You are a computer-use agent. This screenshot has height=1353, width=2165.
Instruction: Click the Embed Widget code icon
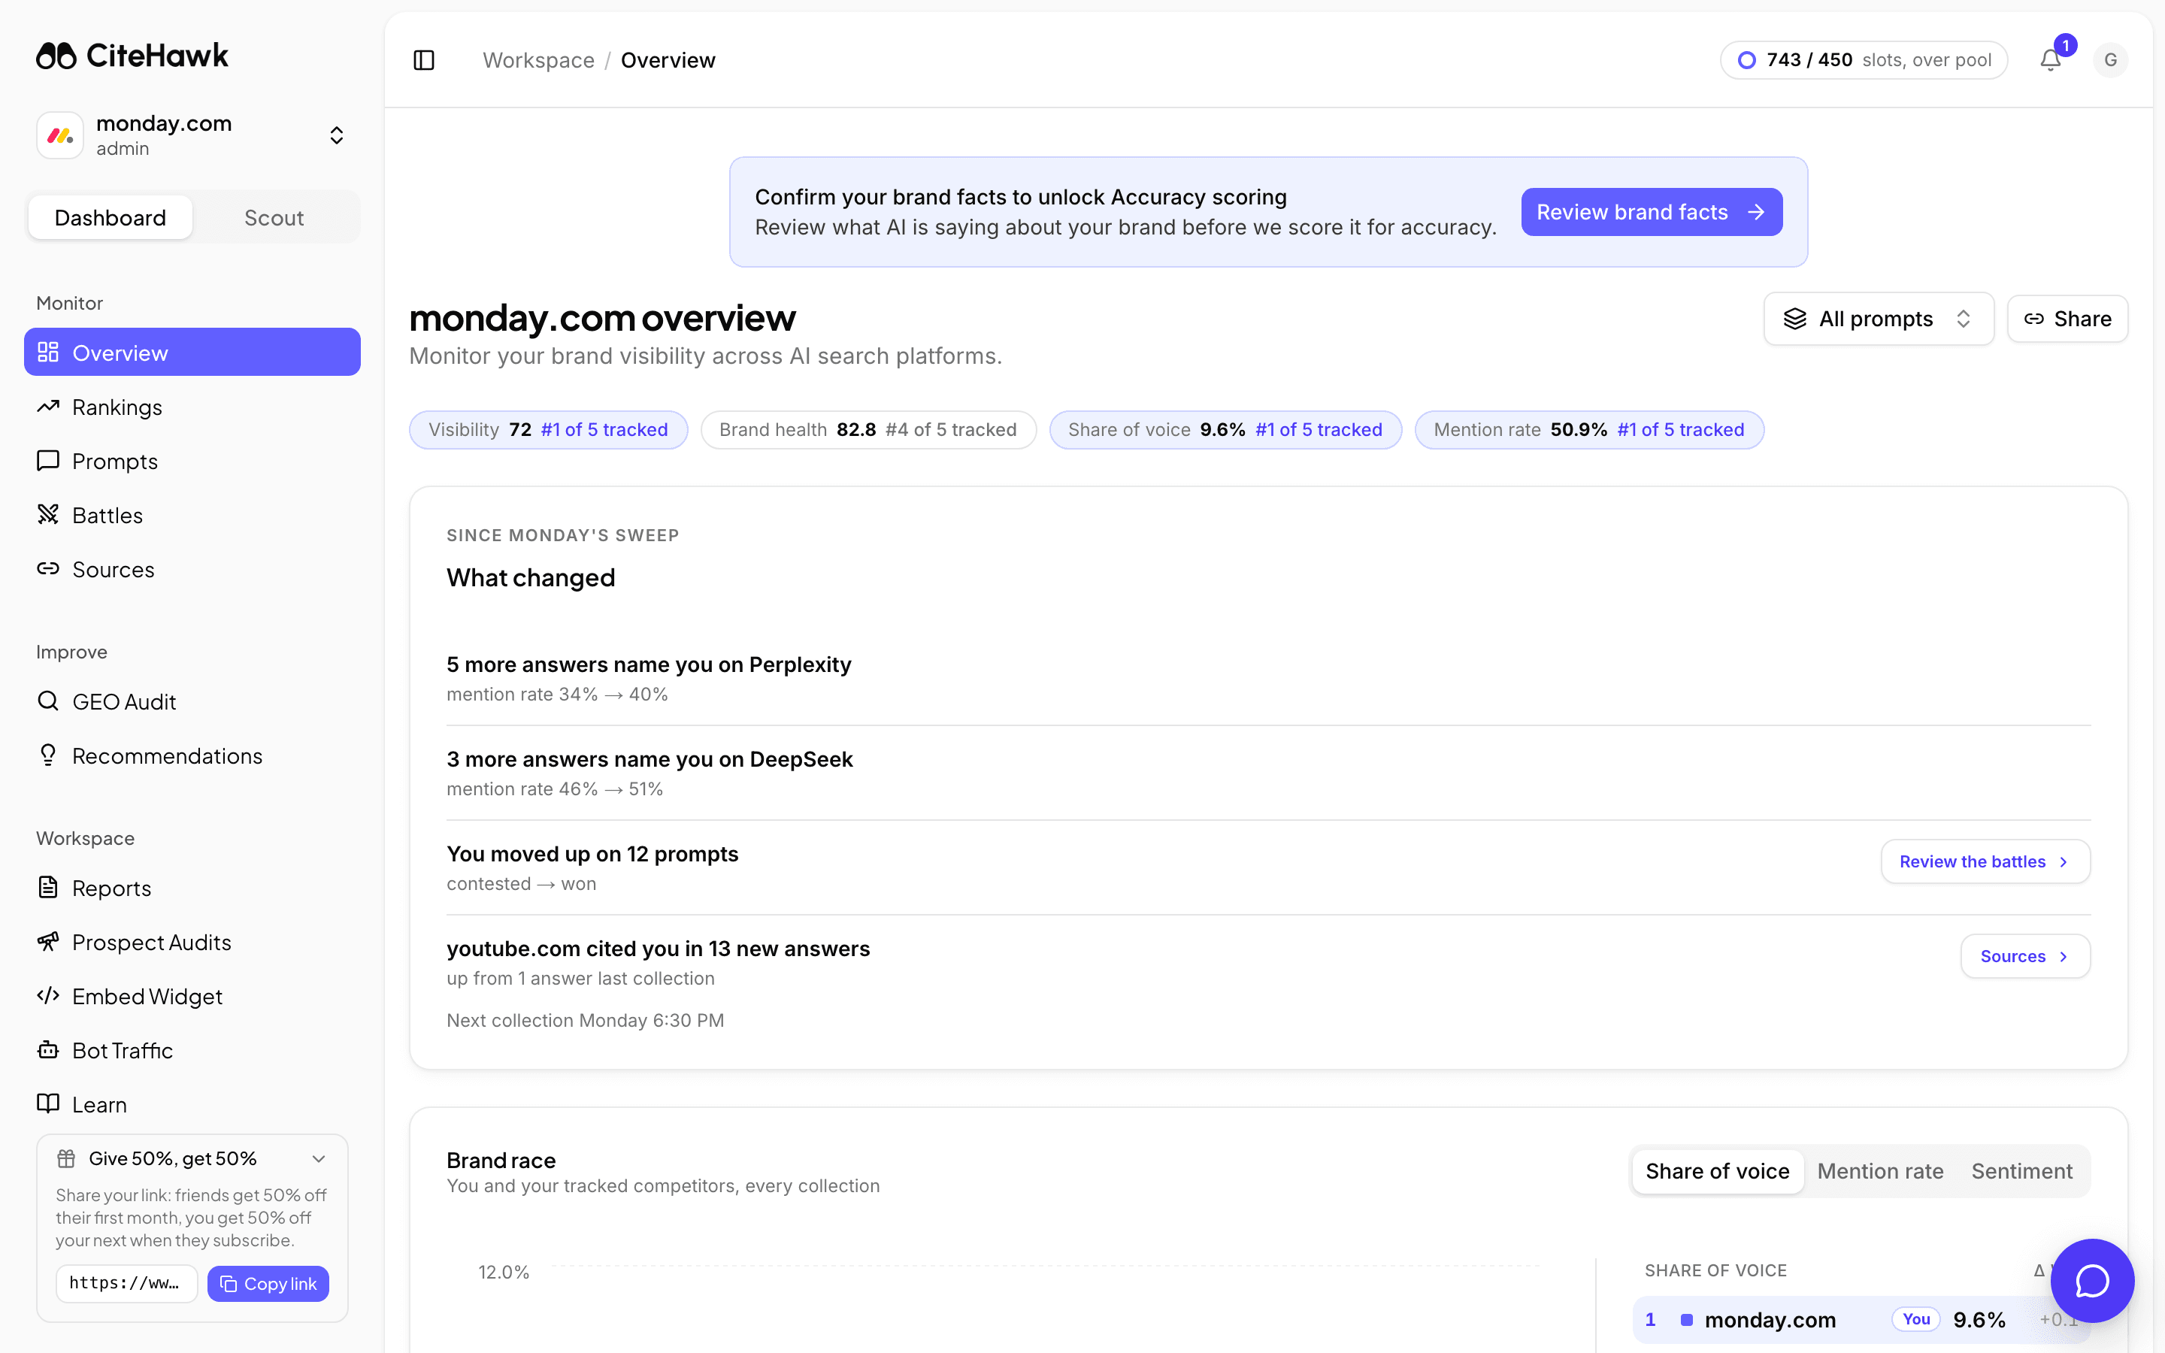coord(48,996)
